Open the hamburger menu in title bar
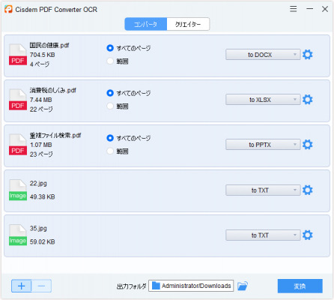This screenshot has height=300, width=334. coord(294,9)
